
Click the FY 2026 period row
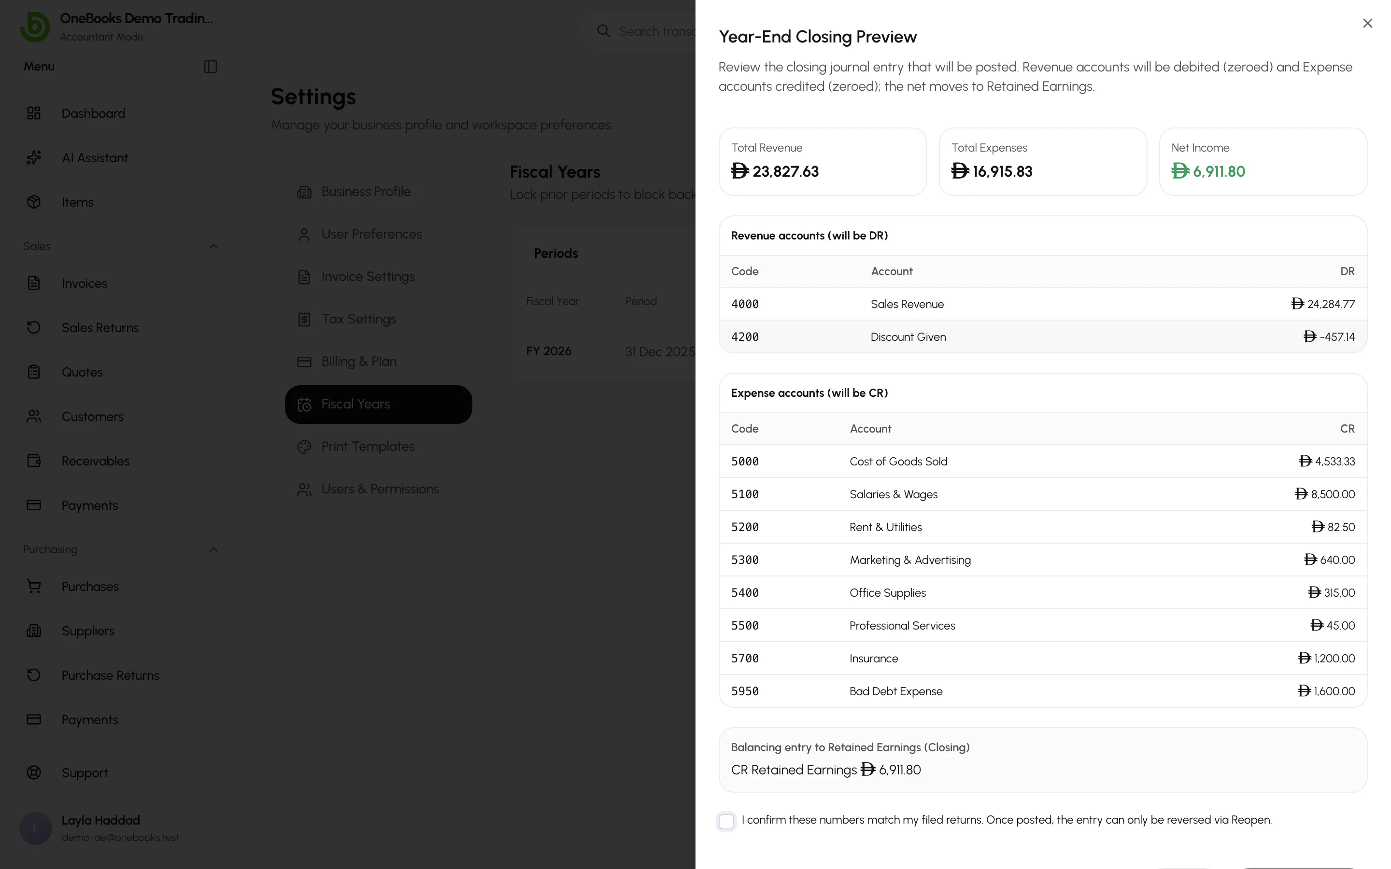click(x=604, y=351)
